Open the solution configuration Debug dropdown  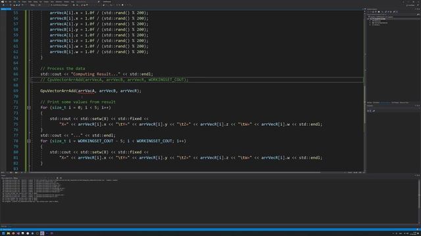34,5
